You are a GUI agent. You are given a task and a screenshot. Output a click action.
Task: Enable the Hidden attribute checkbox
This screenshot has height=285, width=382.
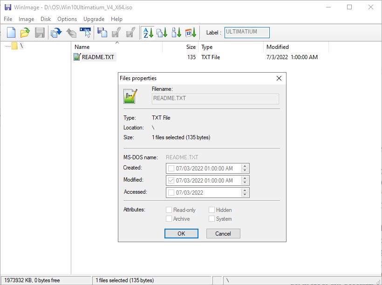coord(211,210)
